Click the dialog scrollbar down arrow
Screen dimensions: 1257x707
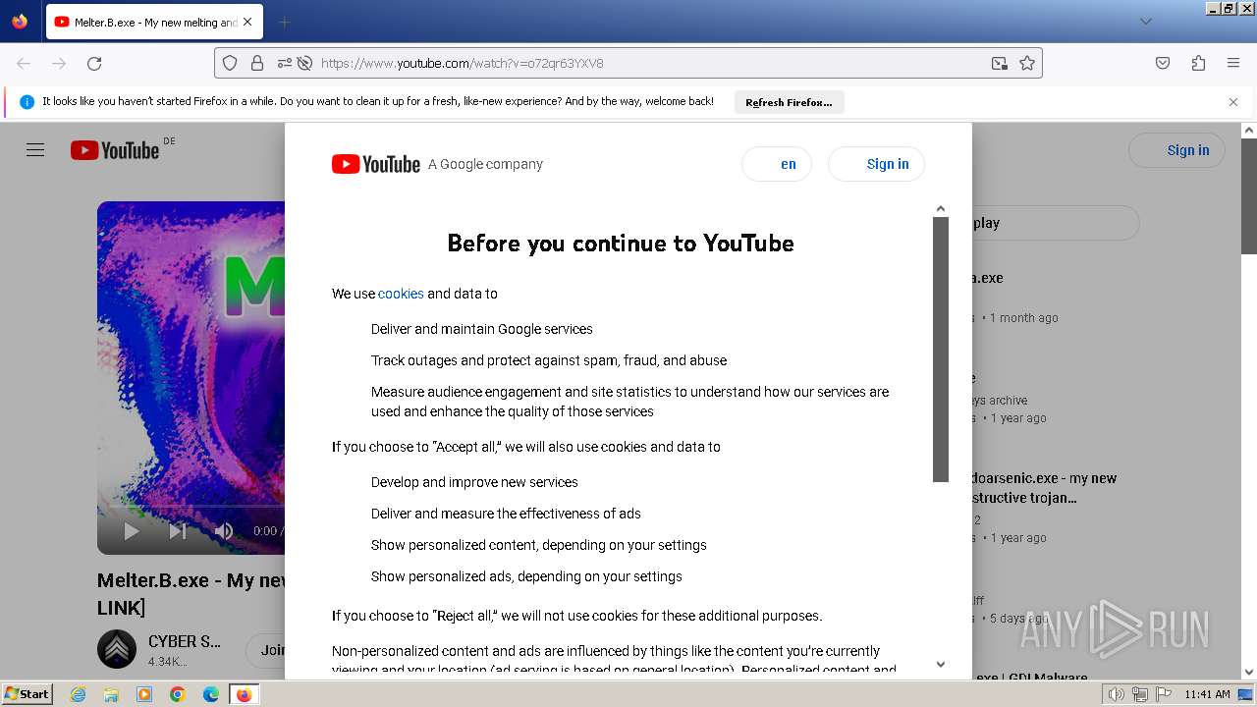[940, 664]
